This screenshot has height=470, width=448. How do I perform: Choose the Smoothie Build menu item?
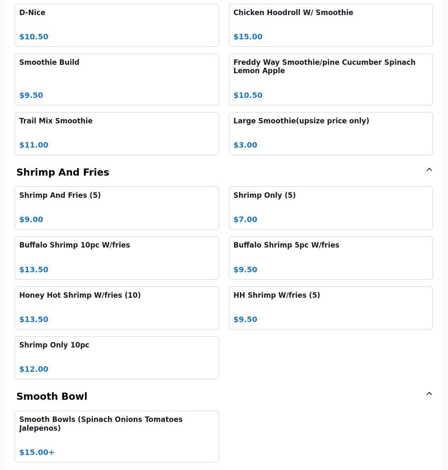(117, 79)
